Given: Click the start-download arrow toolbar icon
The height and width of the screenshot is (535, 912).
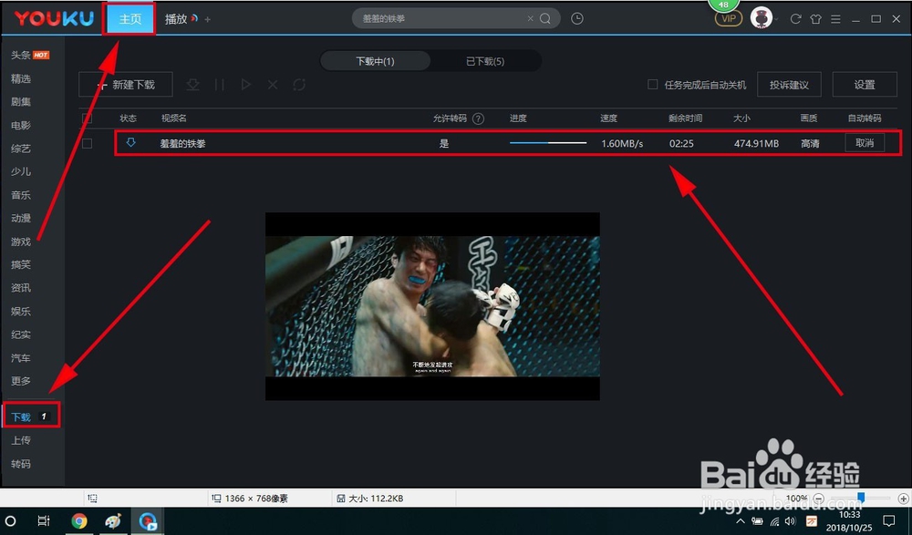Looking at the screenshot, I should click(193, 85).
